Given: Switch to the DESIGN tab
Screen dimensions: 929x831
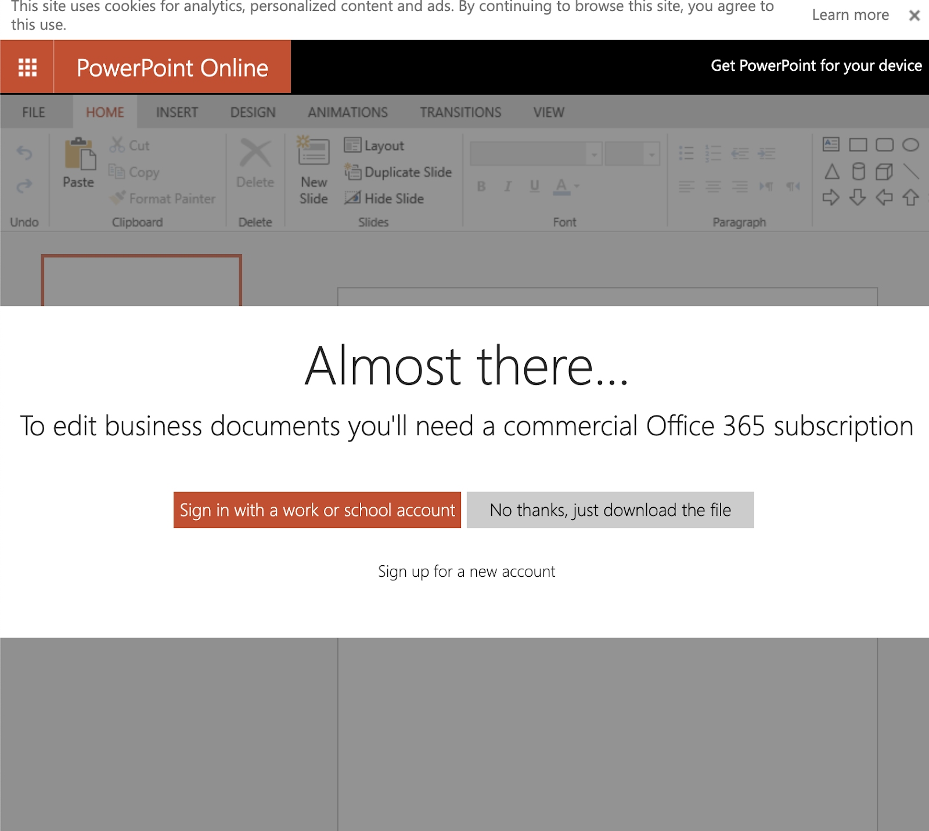Looking at the screenshot, I should (253, 112).
